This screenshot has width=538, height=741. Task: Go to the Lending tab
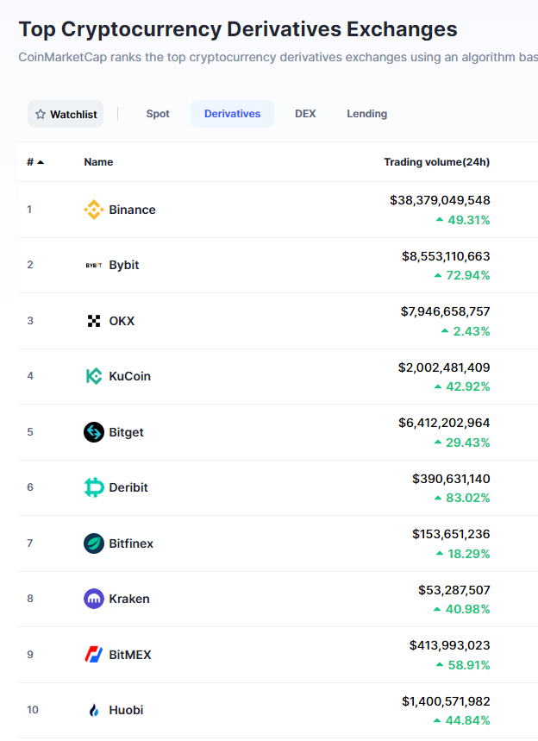click(x=367, y=114)
